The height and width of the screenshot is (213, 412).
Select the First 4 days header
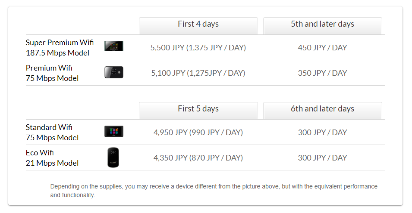[x=198, y=26]
